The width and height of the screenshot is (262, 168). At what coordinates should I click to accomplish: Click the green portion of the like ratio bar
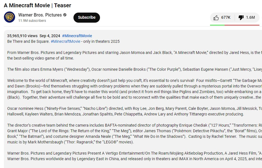pos(217,25)
